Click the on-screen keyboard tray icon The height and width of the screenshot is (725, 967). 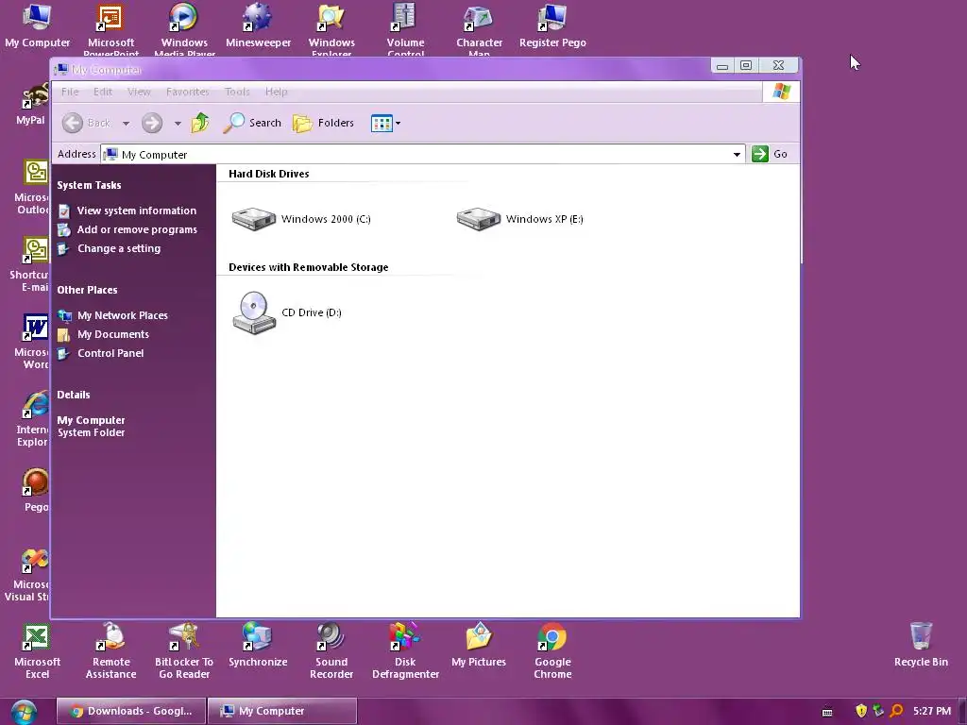coord(827,712)
